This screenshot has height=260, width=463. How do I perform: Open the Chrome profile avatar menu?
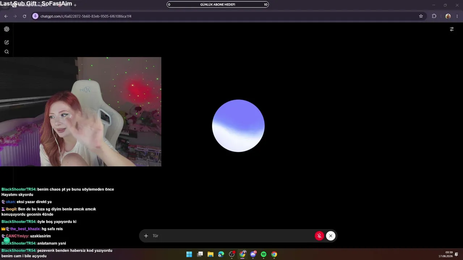(448, 16)
